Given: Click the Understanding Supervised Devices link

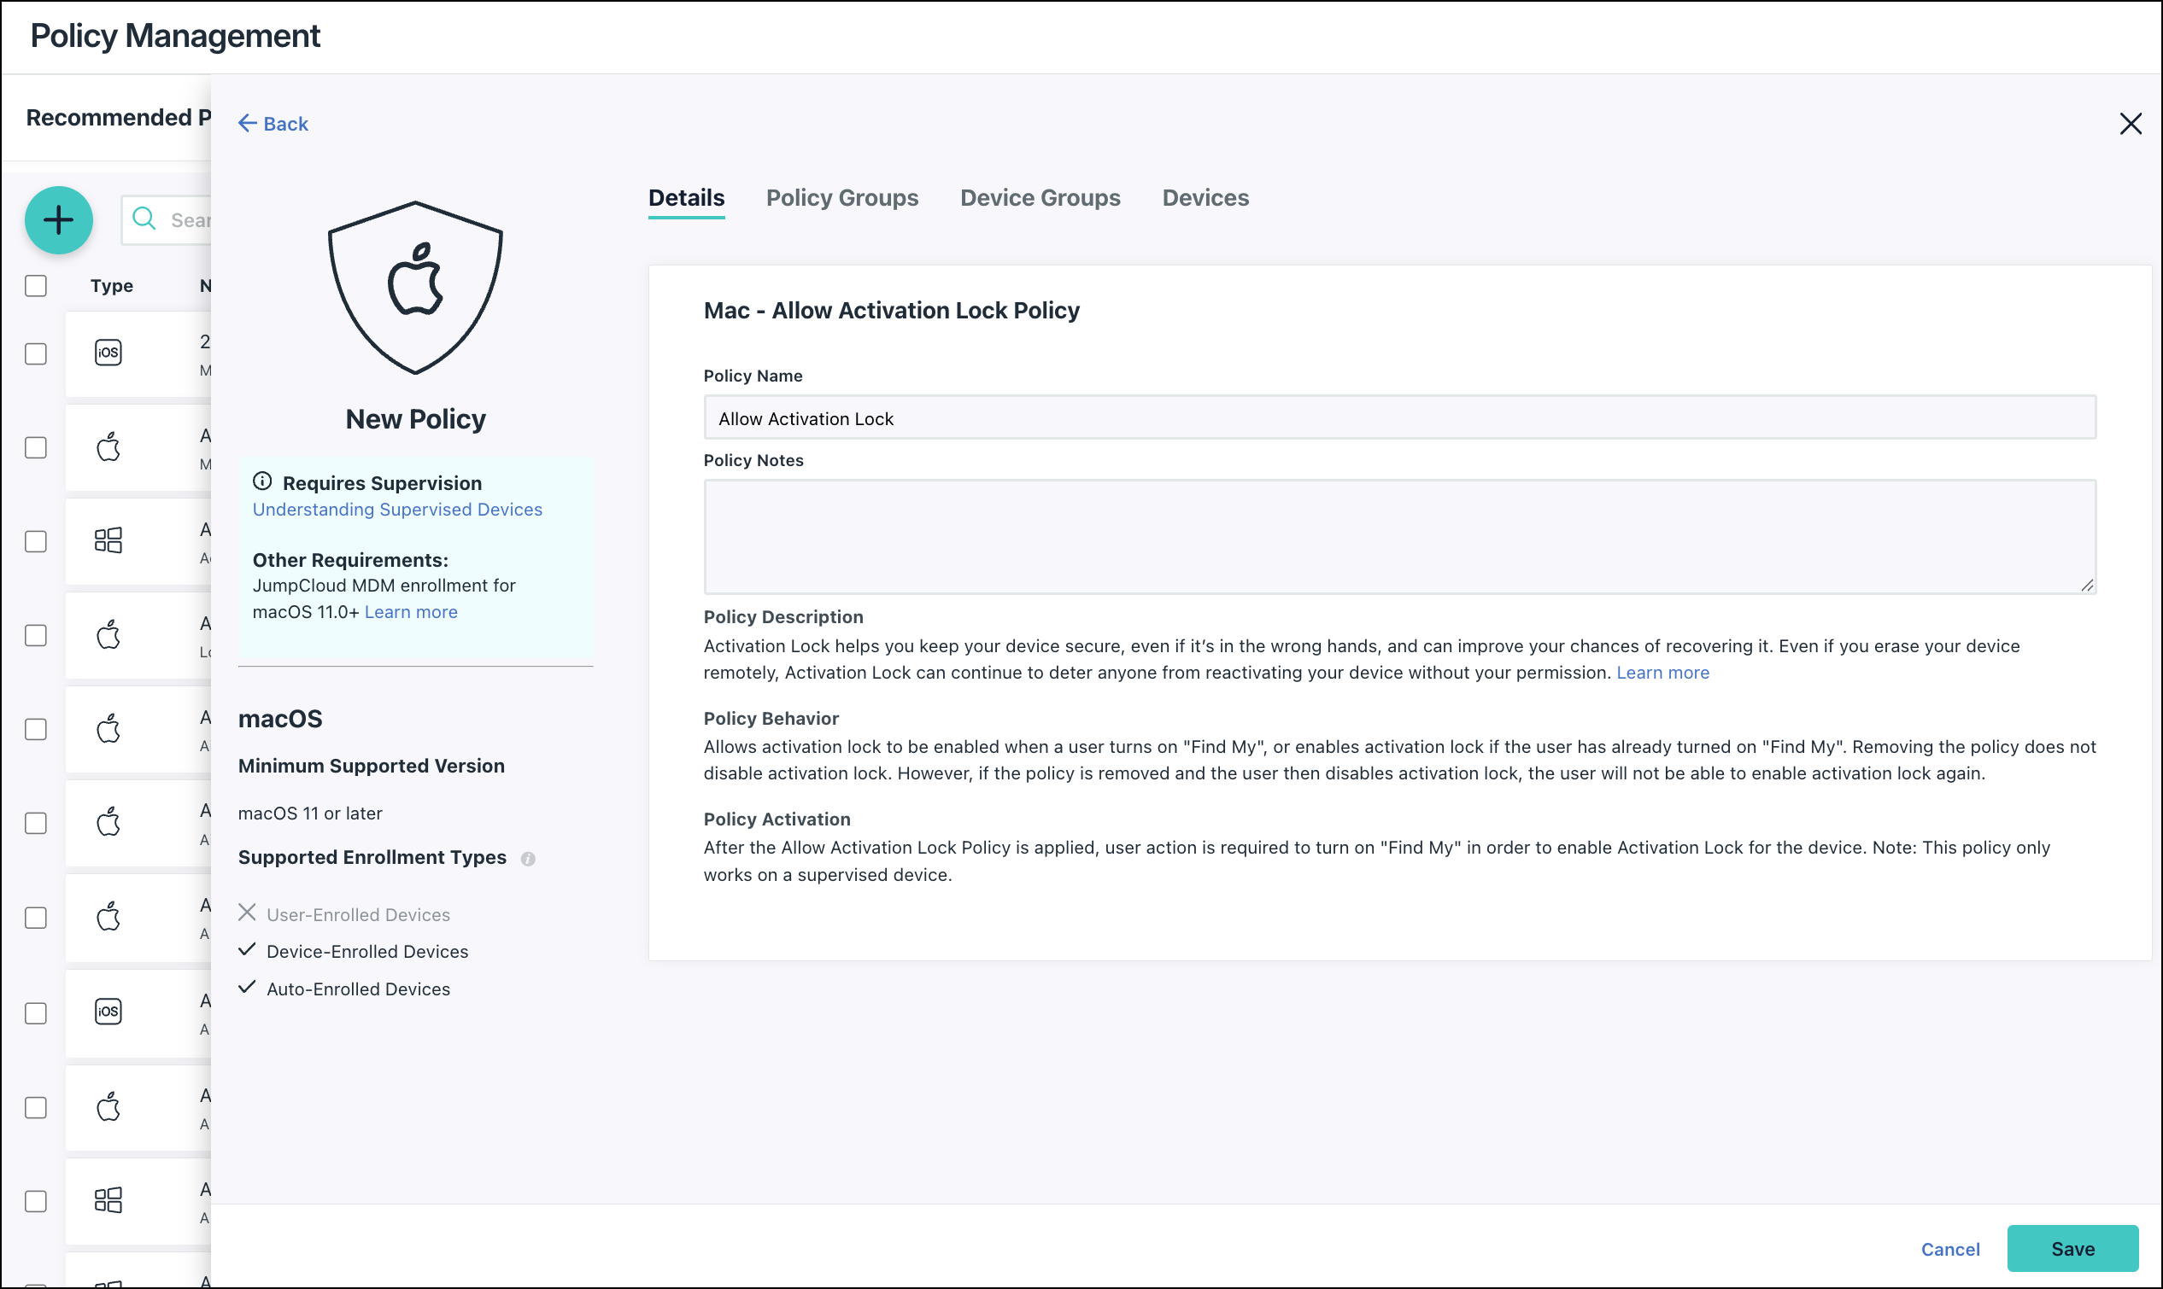Looking at the screenshot, I should click(x=397, y=509).
